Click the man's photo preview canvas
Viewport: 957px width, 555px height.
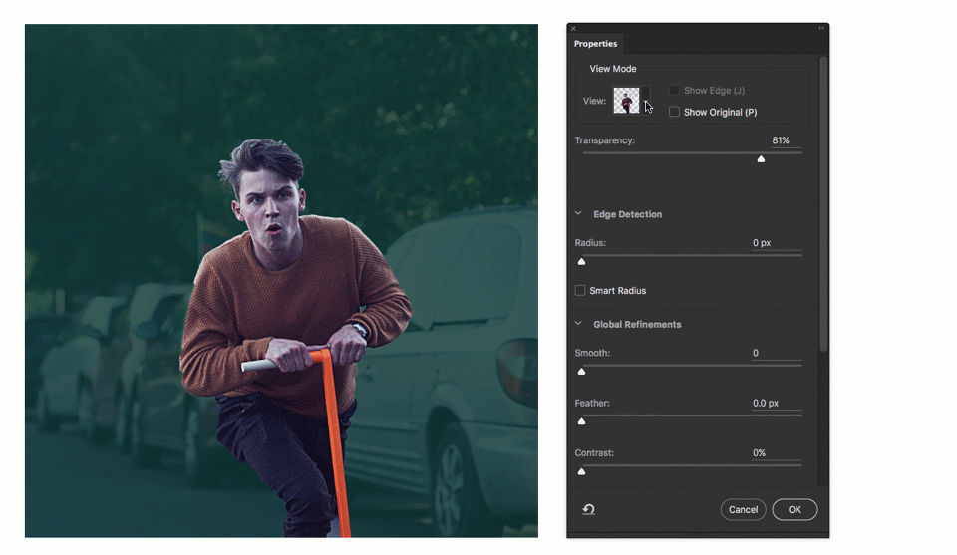coord(281,281)
